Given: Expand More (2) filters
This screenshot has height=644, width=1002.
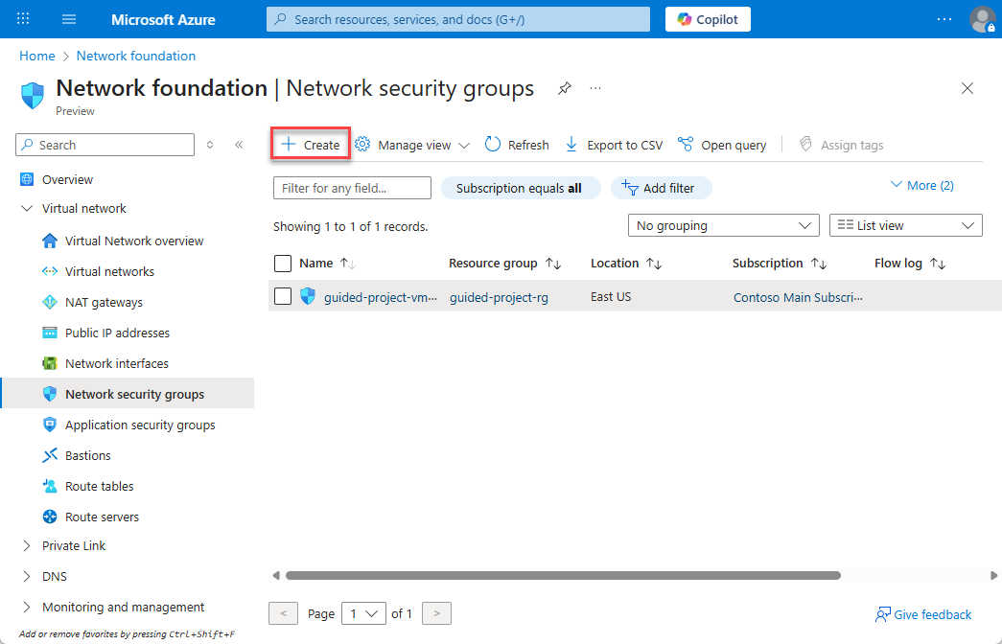Looking at the screenshot, I should pos(922,185).
